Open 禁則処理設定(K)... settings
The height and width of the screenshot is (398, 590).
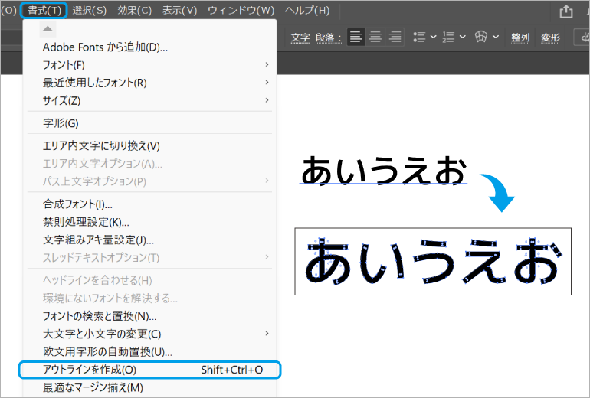[149, 222]
